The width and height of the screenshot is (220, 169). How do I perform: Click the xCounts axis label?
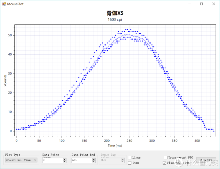point(5,80)
